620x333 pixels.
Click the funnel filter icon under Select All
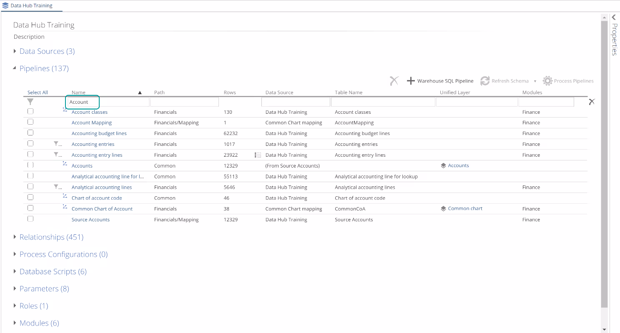point(30,102)
